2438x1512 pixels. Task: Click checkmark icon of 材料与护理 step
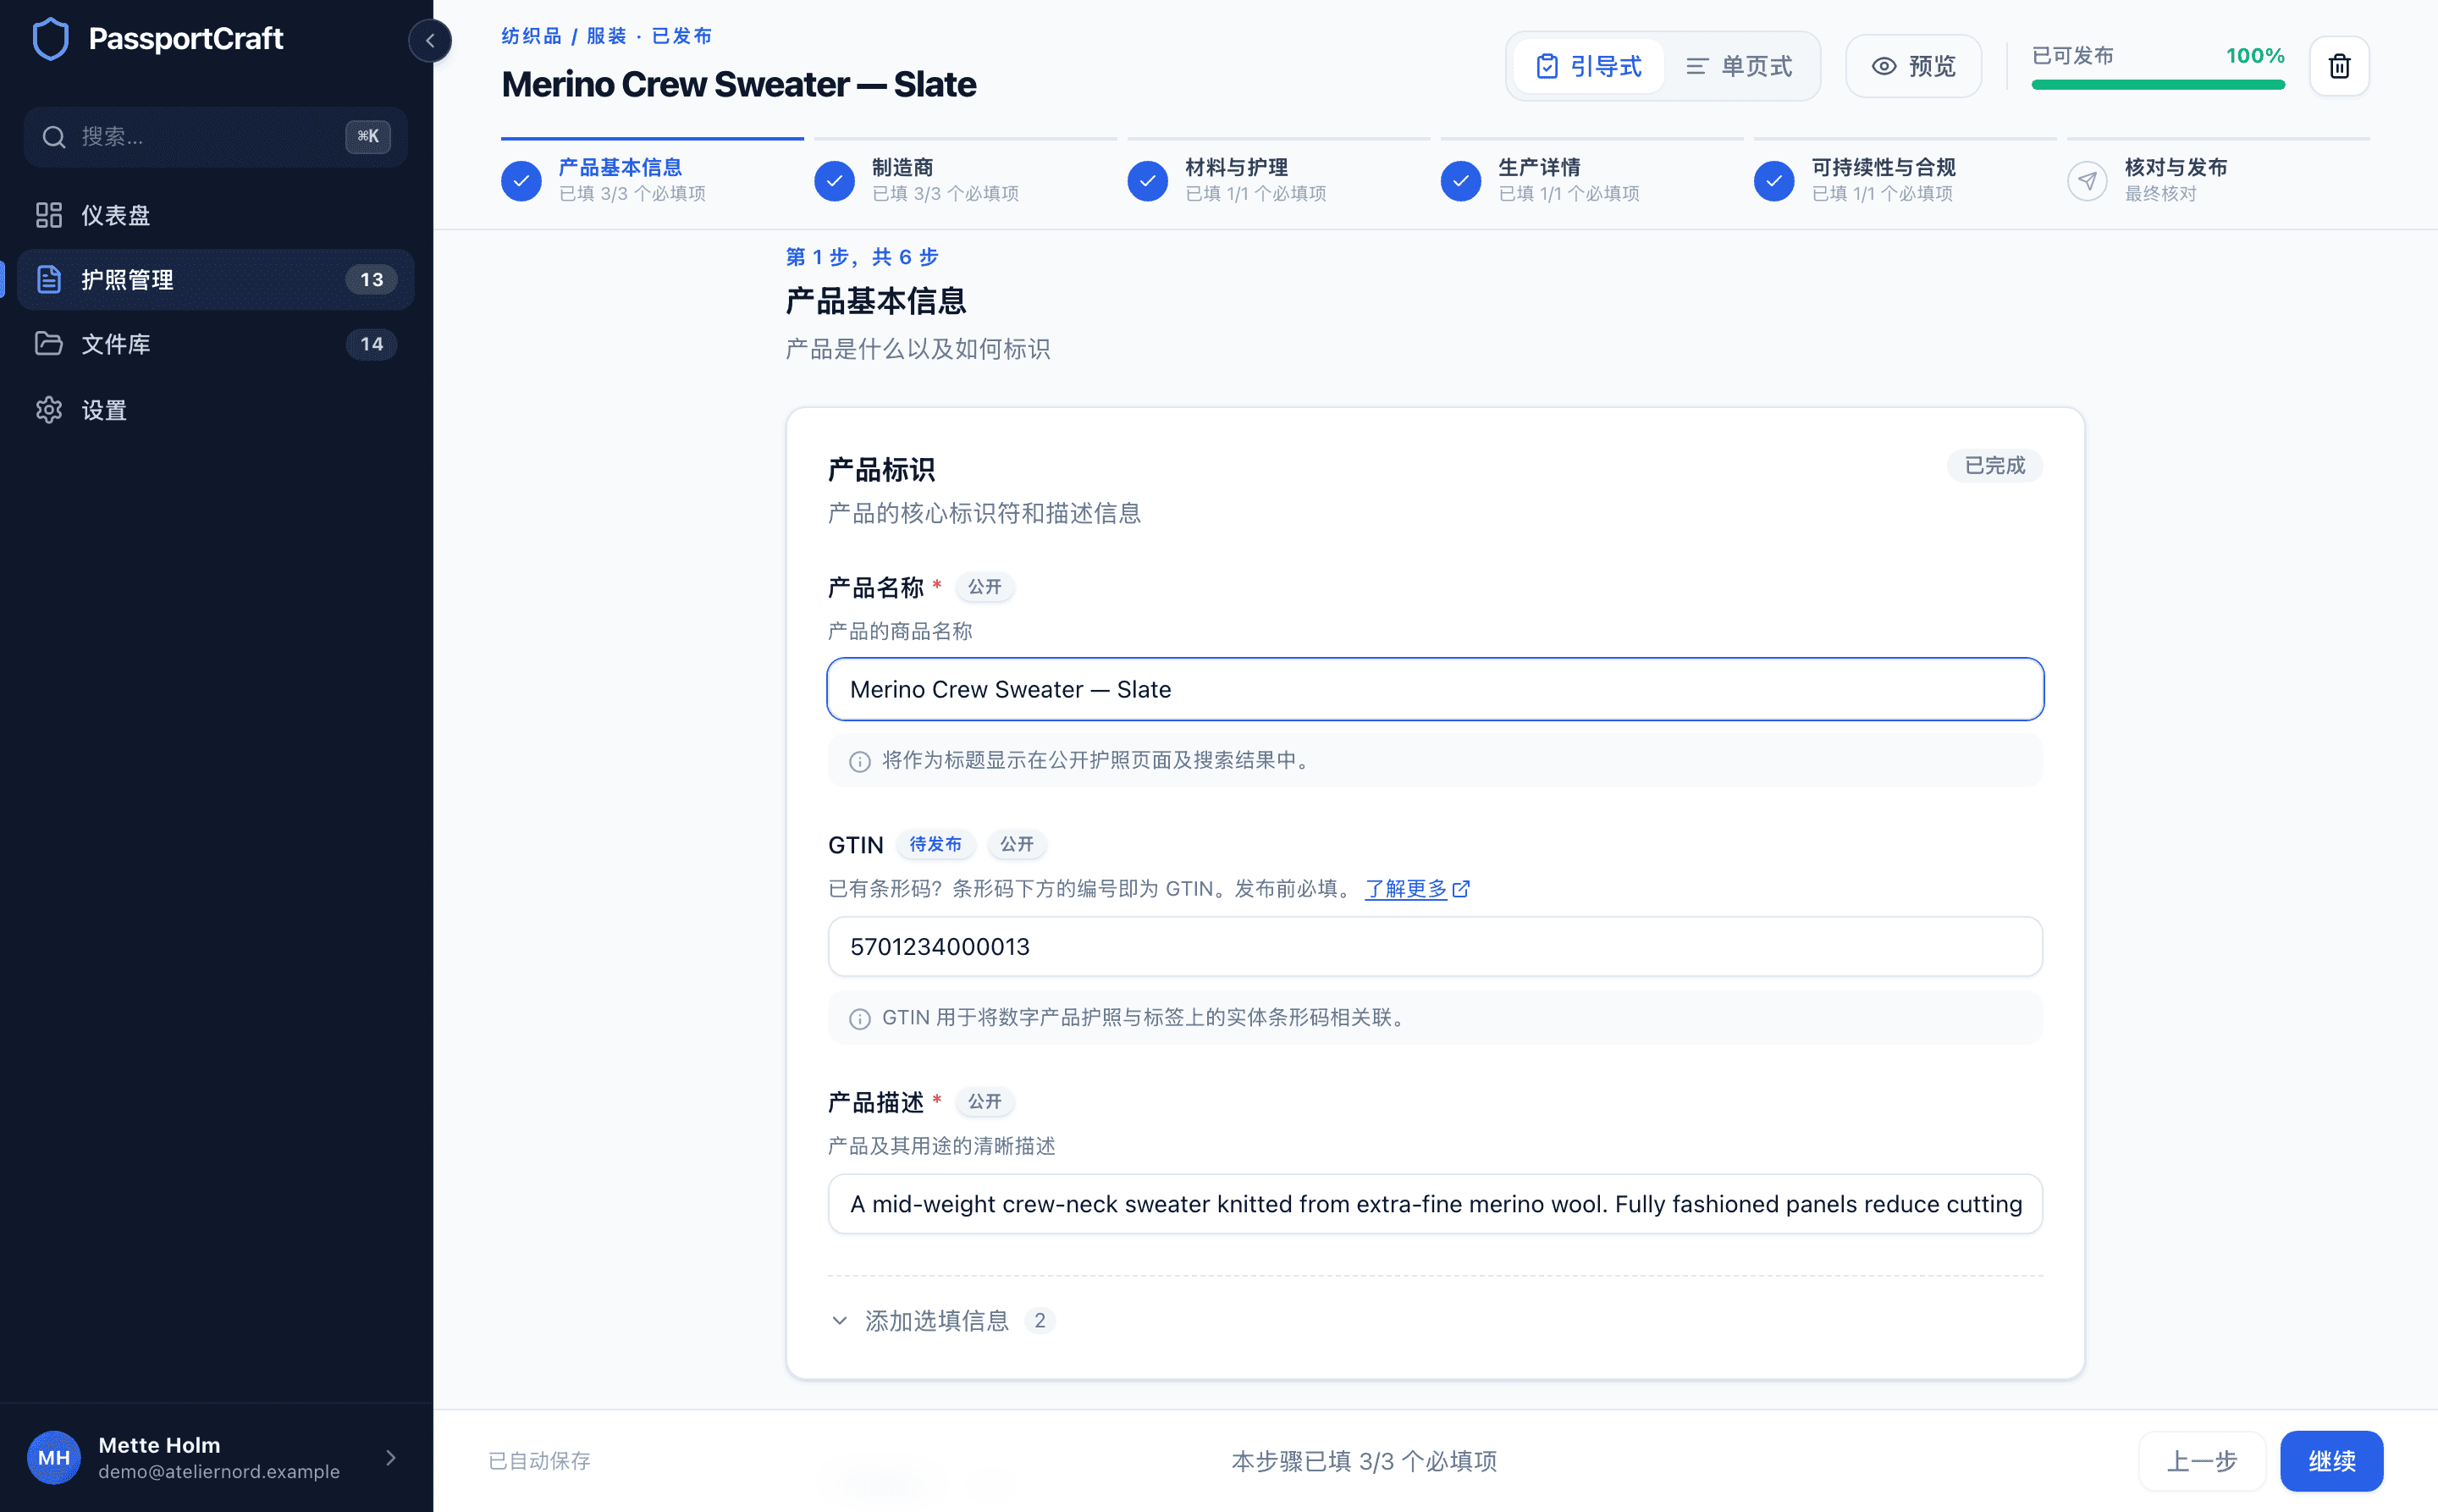click(x=1147, y=181)
